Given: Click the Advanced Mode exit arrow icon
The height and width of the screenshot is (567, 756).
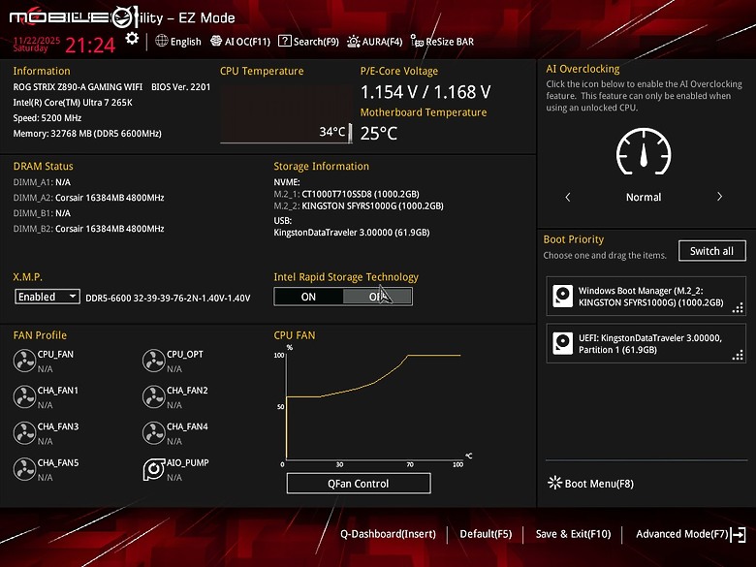Looking at the screenshot, I should click(x=739, y=534).
